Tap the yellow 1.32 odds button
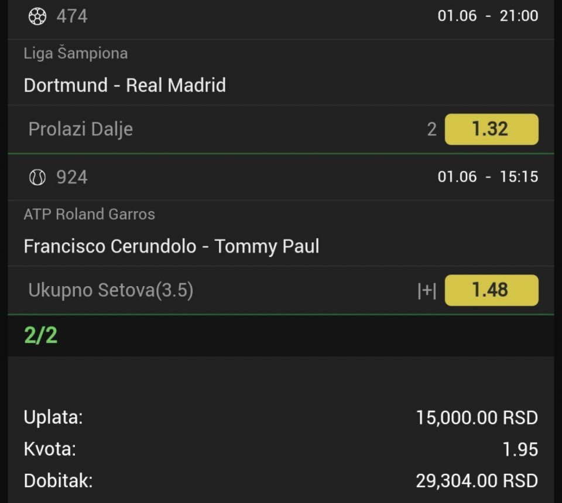The image size is (562, 503). [491, 129]
